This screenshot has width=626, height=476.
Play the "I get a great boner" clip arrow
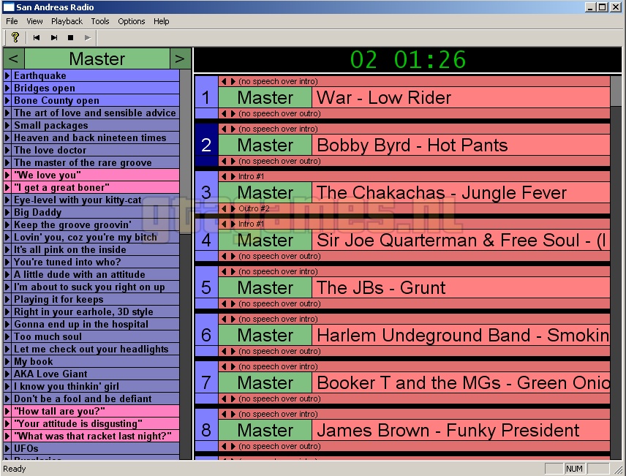[7, 187]
